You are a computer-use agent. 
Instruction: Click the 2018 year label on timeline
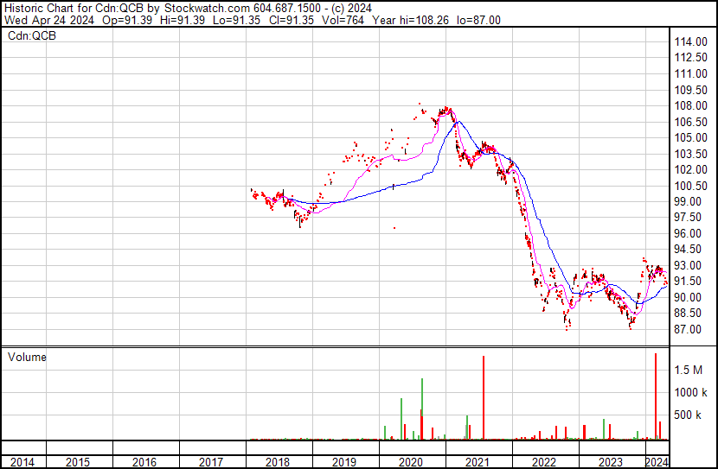coord(278,462)
